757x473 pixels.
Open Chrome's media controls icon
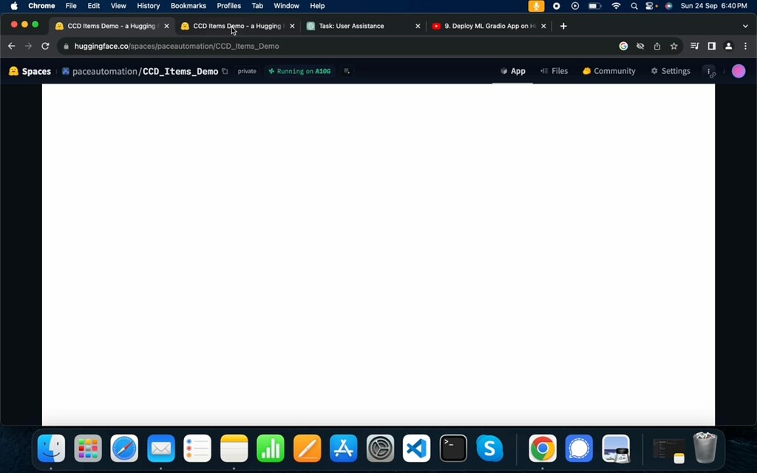pos(694,46)
